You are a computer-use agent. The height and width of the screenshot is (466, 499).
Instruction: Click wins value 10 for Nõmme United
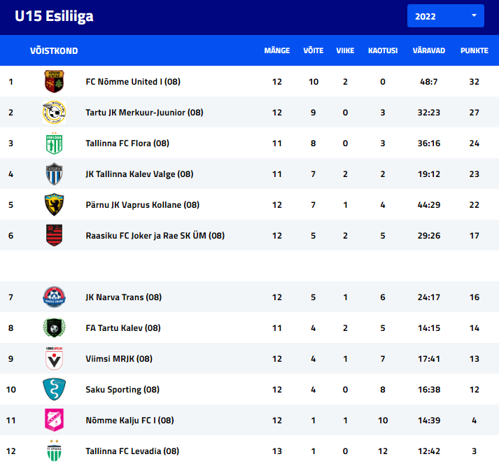[314, 82]
